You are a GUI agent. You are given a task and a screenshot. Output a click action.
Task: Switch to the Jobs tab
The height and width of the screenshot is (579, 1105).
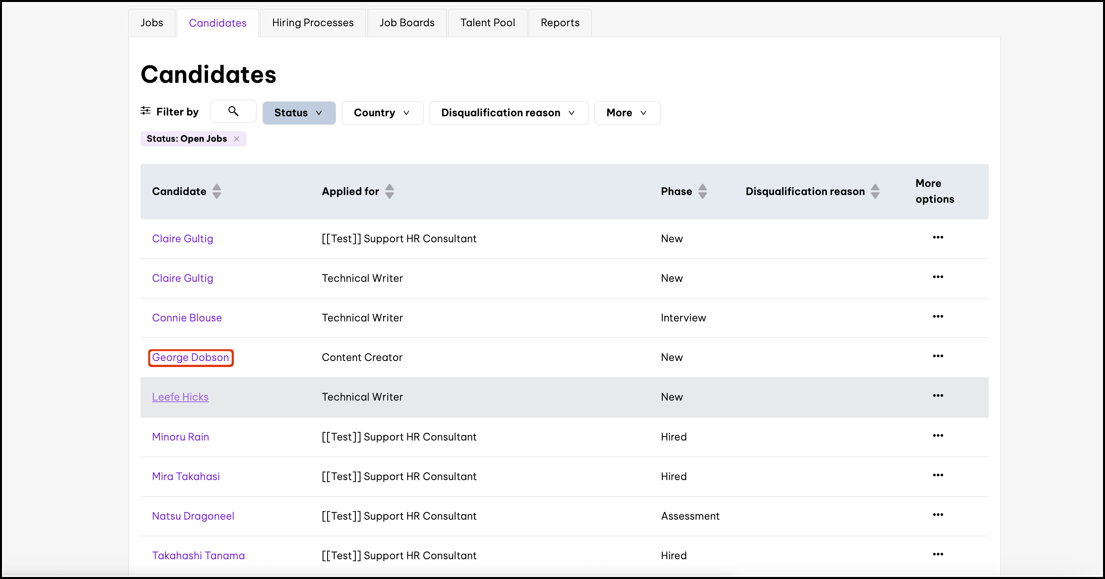pos(152,23)
